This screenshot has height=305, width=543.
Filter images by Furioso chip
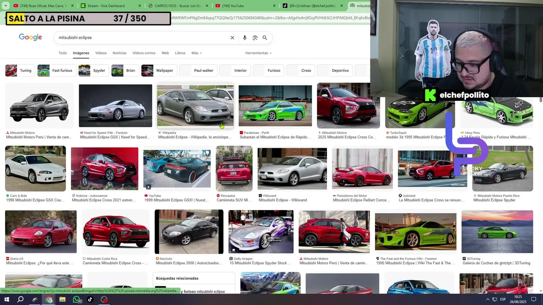click(x=268, y=70)
